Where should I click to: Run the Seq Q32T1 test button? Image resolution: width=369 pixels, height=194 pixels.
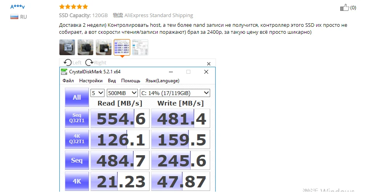[77, 118]
